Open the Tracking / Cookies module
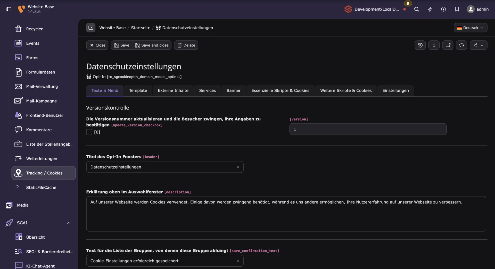This screenshot has width=495, height=269. tap(43, 173)
